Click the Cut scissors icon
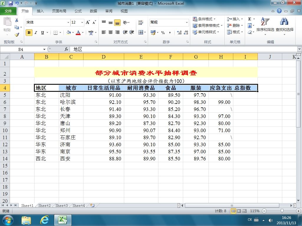The height and width of the screenshot is (226, 302). coord(17,20)
